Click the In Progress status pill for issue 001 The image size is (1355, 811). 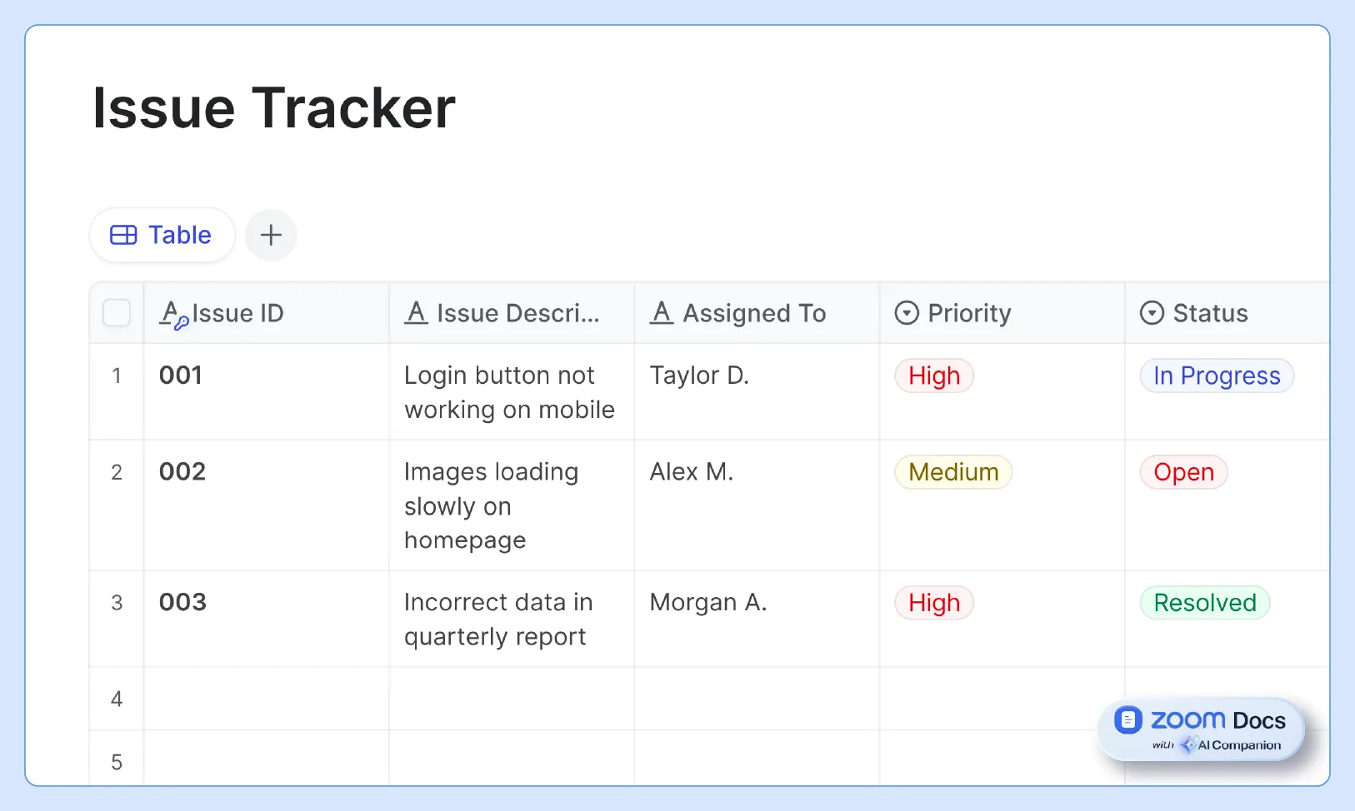point(1217,376)
